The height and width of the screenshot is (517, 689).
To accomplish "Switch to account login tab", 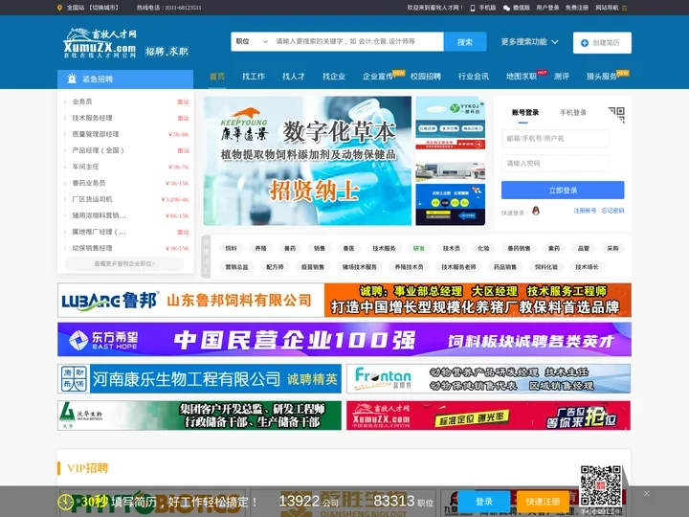I will (x=525, y=113).
